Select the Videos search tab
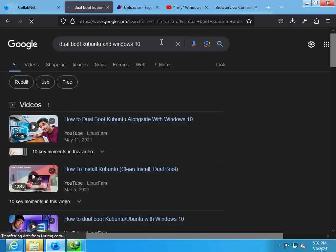 (x=31, y=65)
